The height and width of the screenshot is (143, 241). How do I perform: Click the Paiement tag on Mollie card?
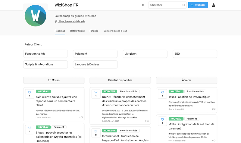pyautogui.click(x=192, y=119)
